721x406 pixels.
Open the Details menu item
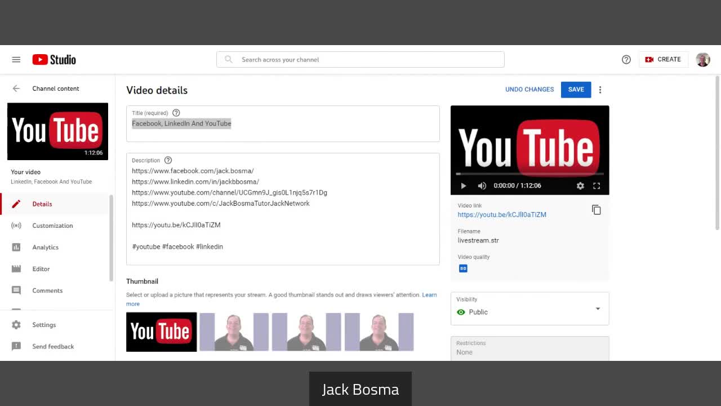click(x=54, y=204)
